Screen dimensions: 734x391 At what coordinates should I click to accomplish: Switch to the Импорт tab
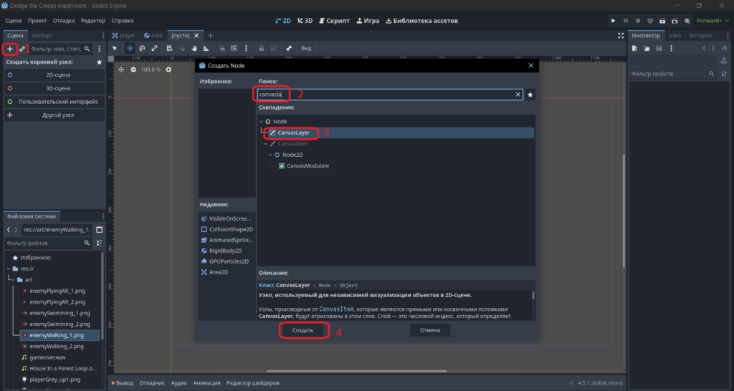point(42,36)
